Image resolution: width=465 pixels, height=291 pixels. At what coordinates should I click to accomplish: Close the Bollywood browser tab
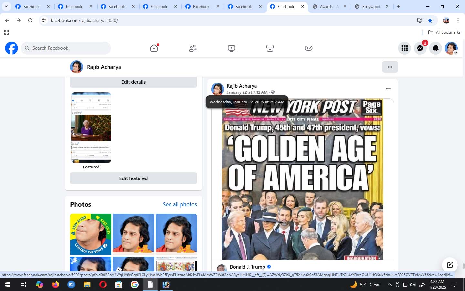click(x=387, y=6)
